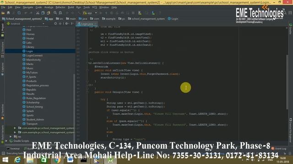The width and height of the screenshot is (293, 164).
Task: Click the Cut scissors icon
Action: 38,13
